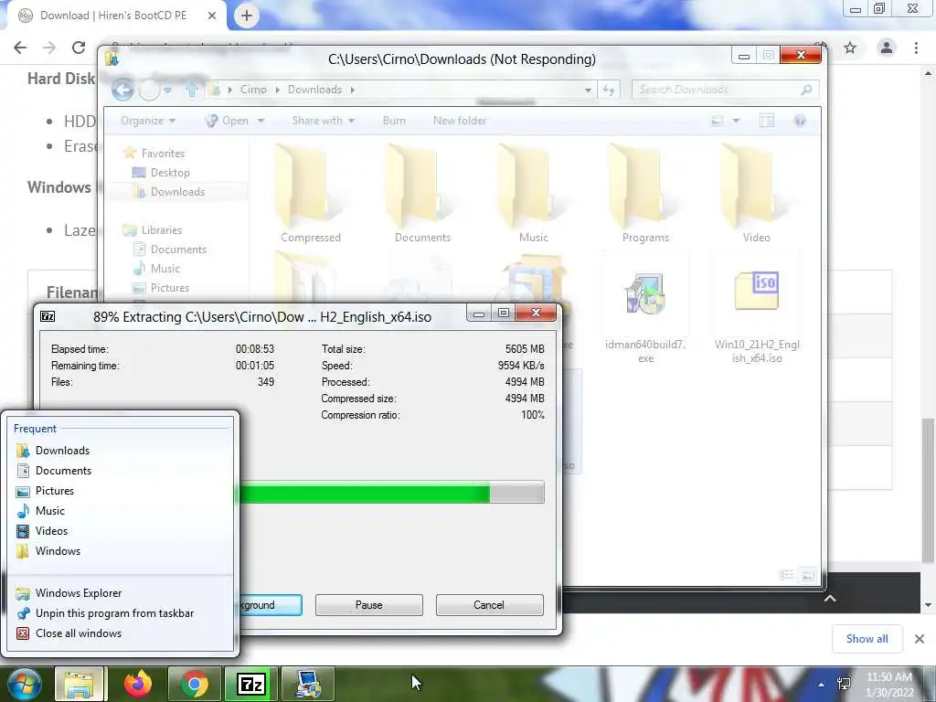Go back in Chrome
This screenshot has width=936, height=702.
tap(20, 48)
